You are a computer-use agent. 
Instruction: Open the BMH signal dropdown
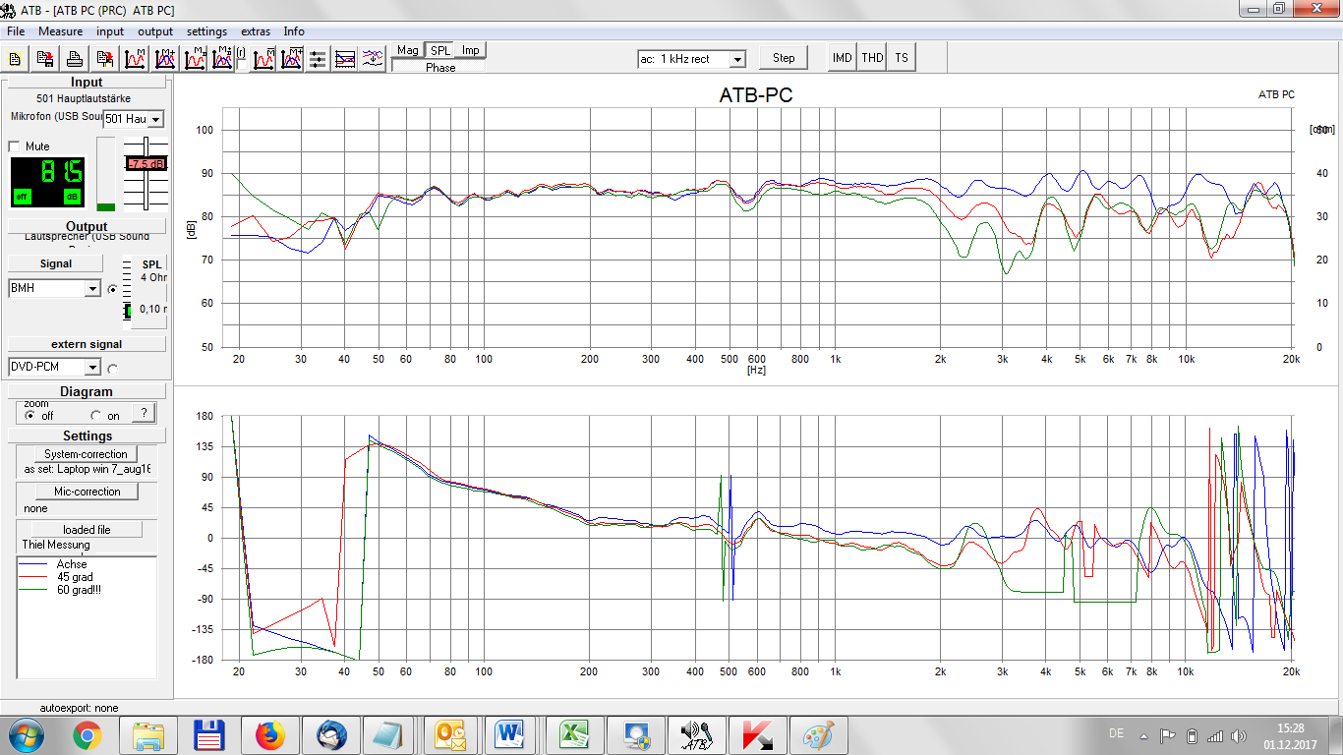92,289
